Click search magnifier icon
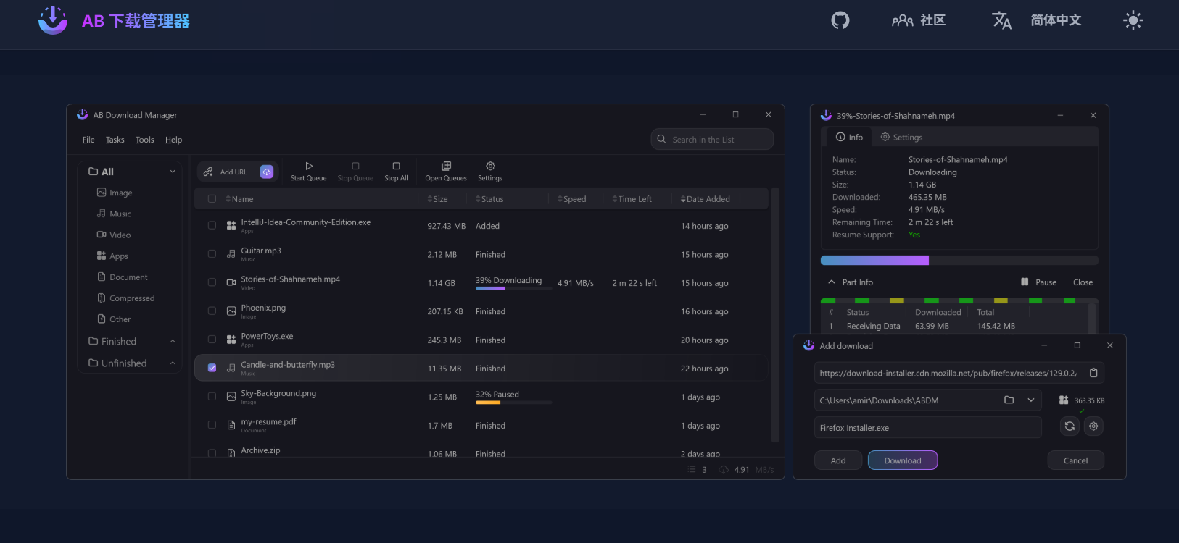Screen dimensions: 1179x543 pos(661,139)
